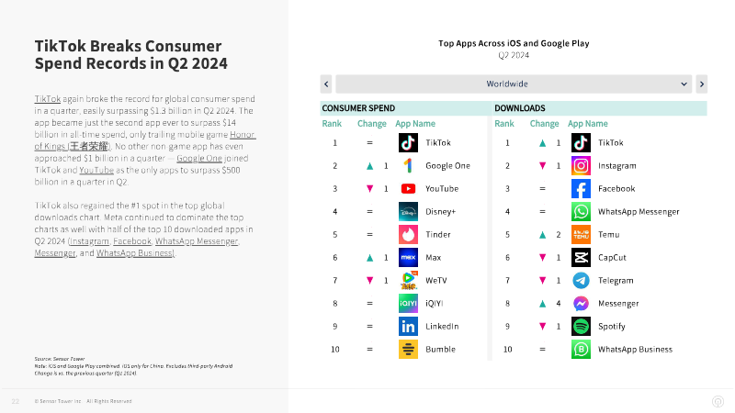This screenshot has width=735, height=413.
Task: Go to previous region with left arrow
Action: pos(326,84)
